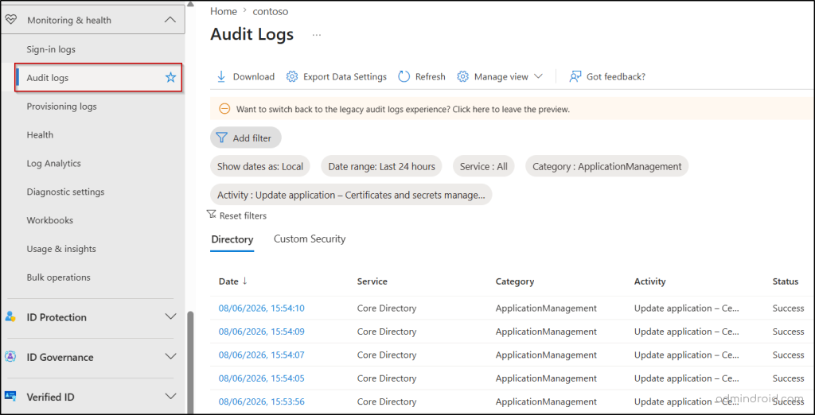Open the ellipsis menu beside Audit Logs title
Viewport: 815px width, 415px height.
point(317,35)
